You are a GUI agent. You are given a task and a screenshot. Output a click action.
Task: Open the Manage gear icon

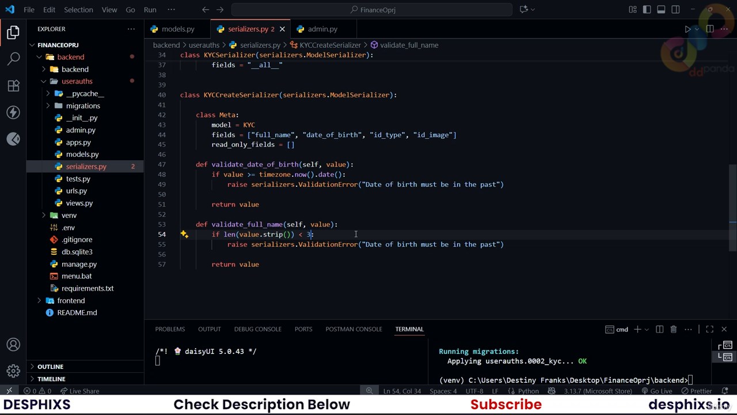click(13, 371)
